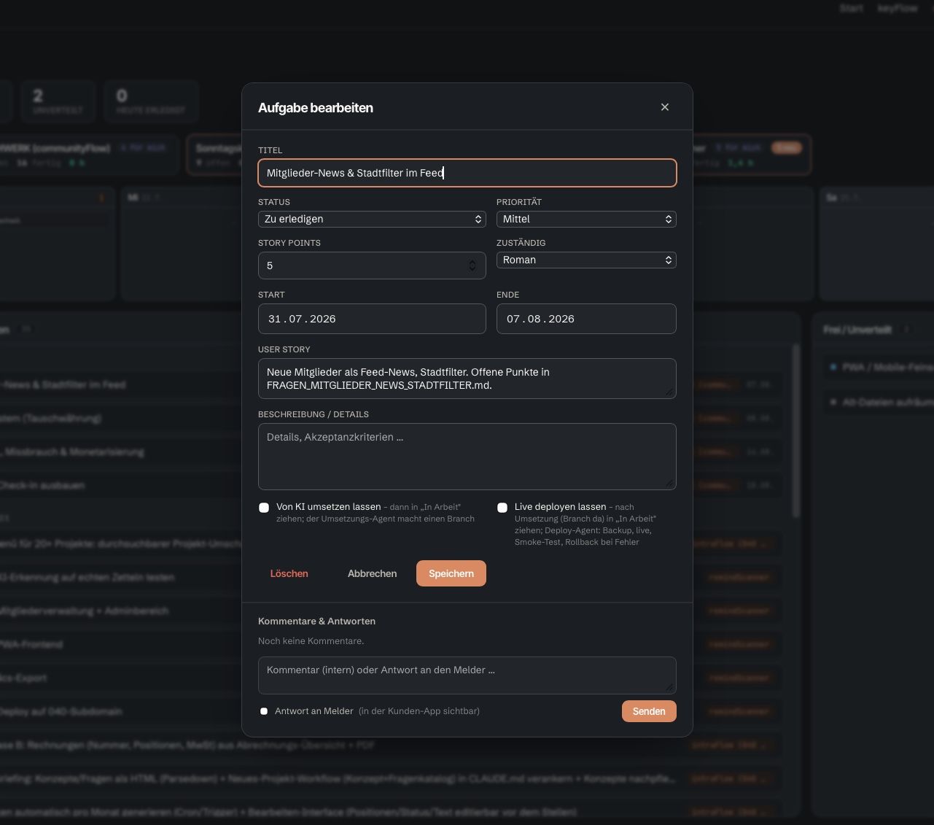Click the 'Start' link in the top bar

pos(851,8)
